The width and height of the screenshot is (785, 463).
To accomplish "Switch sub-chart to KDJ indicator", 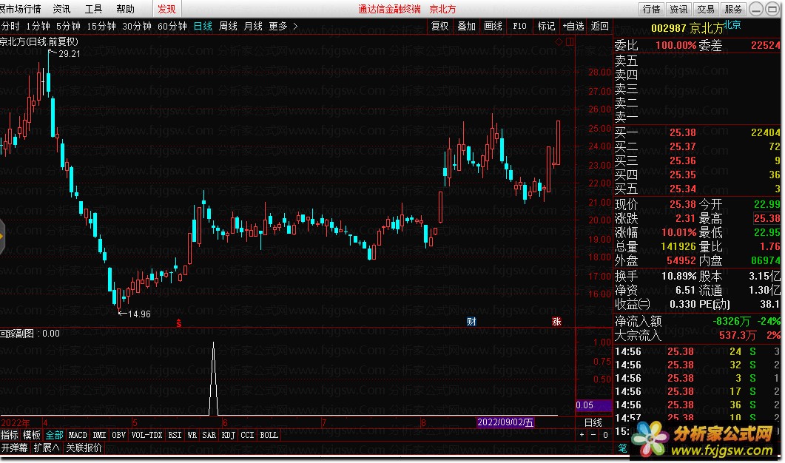I will (229, 435).
